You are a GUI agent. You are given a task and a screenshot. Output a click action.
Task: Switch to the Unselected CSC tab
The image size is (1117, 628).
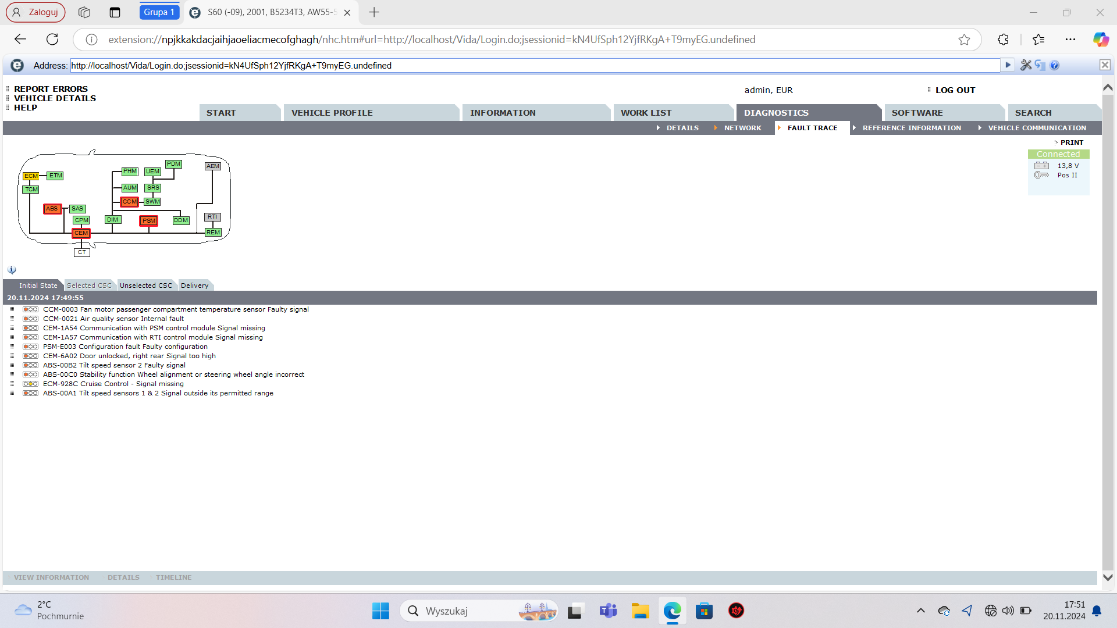145,286
